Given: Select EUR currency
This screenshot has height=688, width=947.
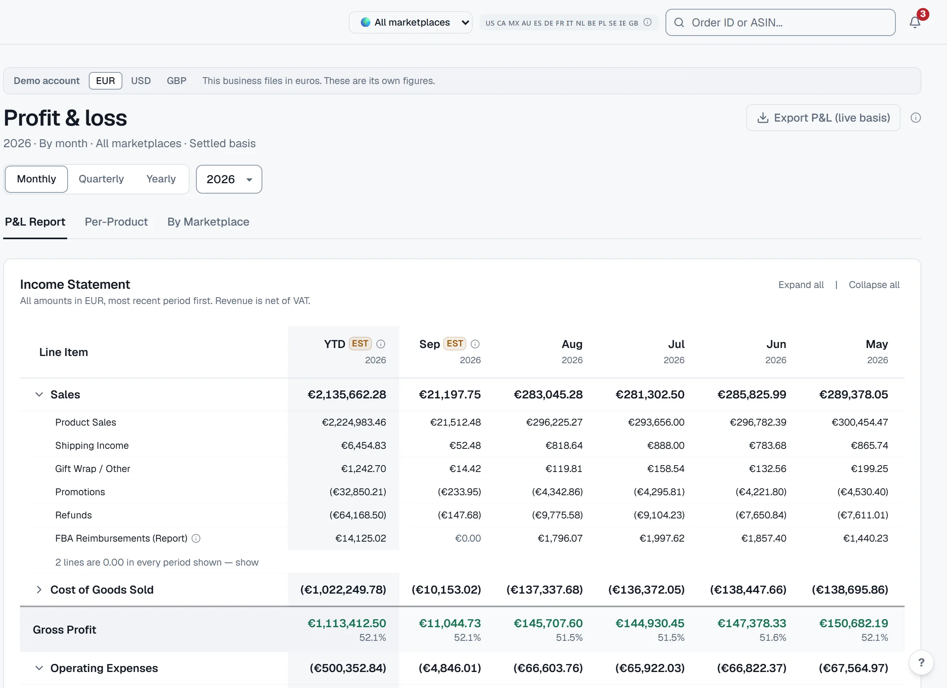Looking at the screenshot, I should point(105,81).
